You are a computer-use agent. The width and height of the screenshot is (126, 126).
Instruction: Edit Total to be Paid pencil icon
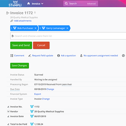[x=8, y=124]
